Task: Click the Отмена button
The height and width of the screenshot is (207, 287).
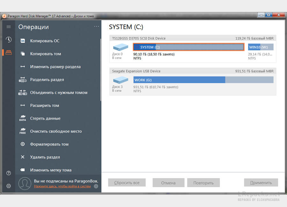Action: click(x=168, y=183)
